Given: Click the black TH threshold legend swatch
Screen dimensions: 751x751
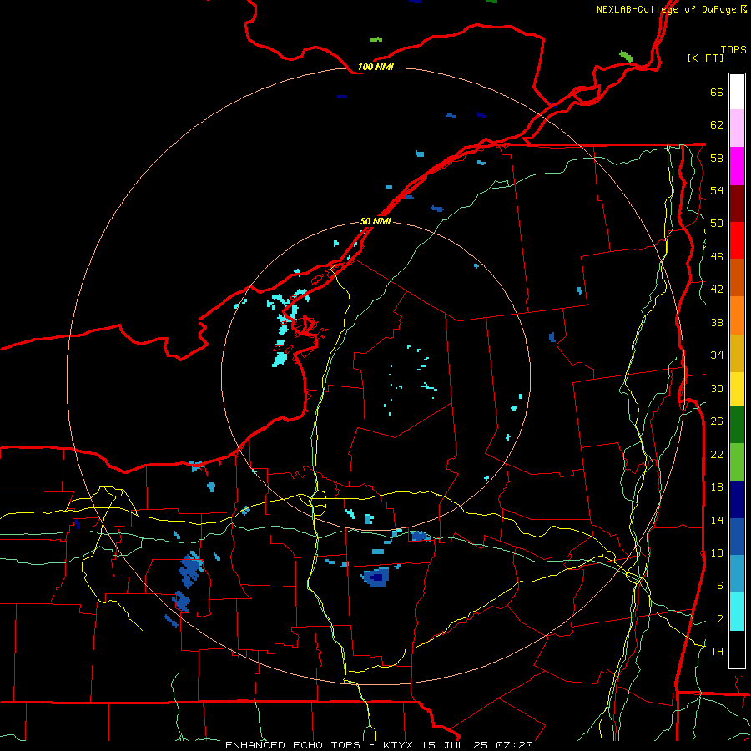Looking at the screenshot, I should (x=737, y=649).
